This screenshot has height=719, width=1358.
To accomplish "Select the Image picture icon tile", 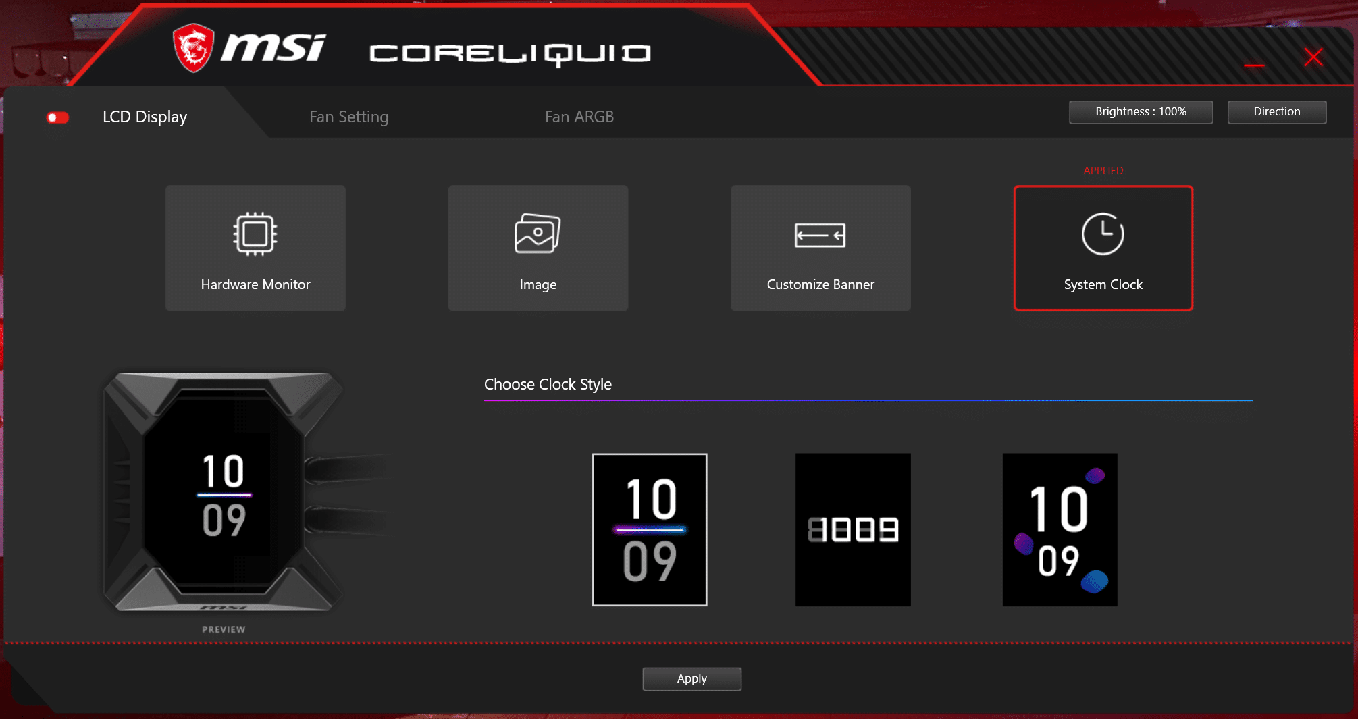I will tap(538, 248).
